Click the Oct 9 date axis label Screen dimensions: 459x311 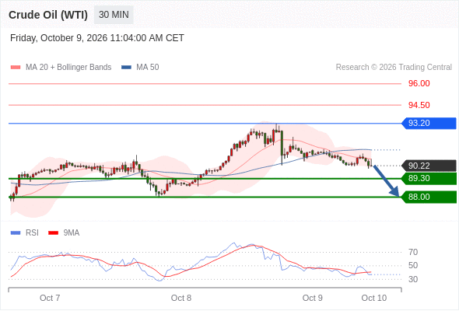312,298
